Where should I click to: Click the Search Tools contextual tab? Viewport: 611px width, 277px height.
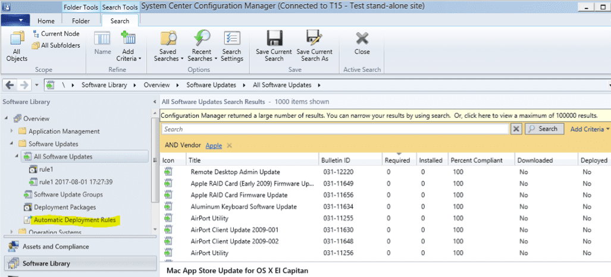[120, 7]
